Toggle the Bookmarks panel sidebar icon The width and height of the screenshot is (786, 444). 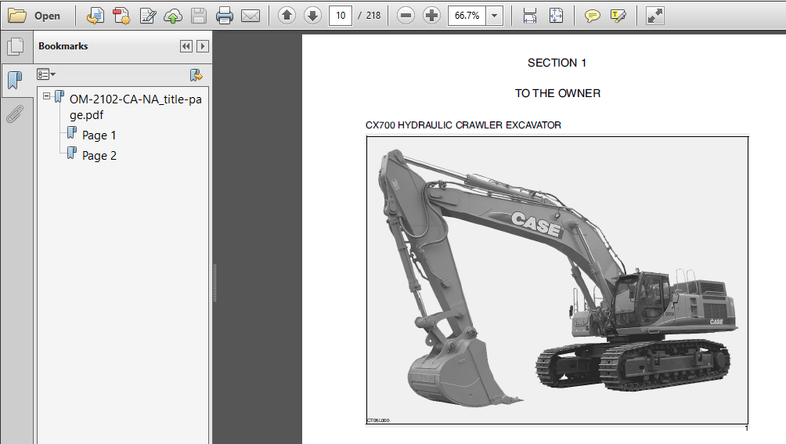16,80
